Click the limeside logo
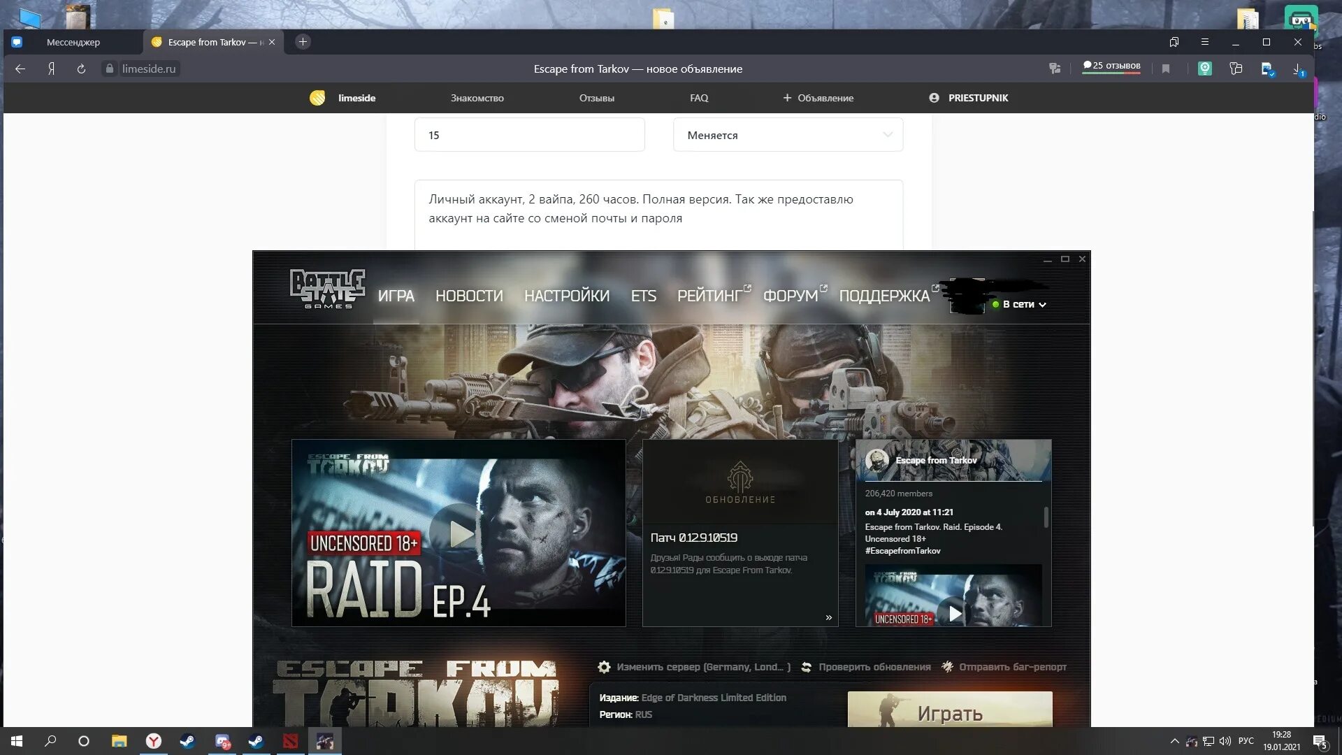The height and width of the screenshot is (755, 1342). 342,98
